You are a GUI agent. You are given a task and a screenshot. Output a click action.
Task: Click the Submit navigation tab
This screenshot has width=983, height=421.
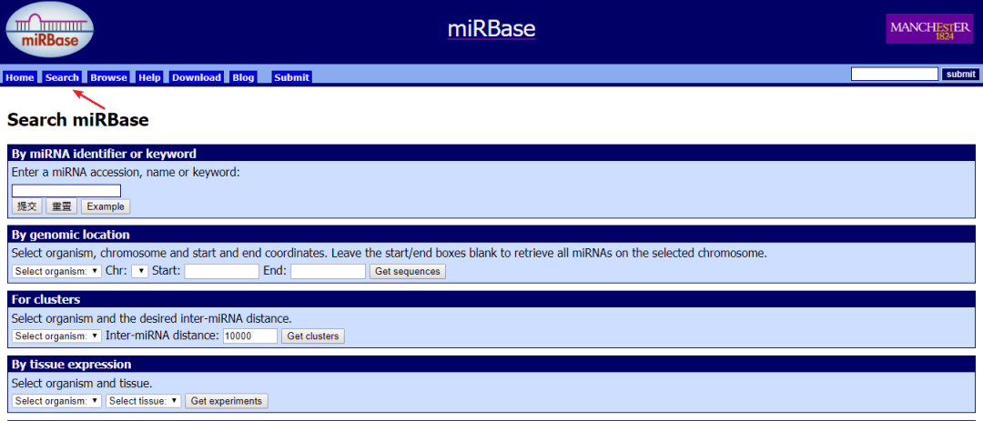click(x=291, y=77)
